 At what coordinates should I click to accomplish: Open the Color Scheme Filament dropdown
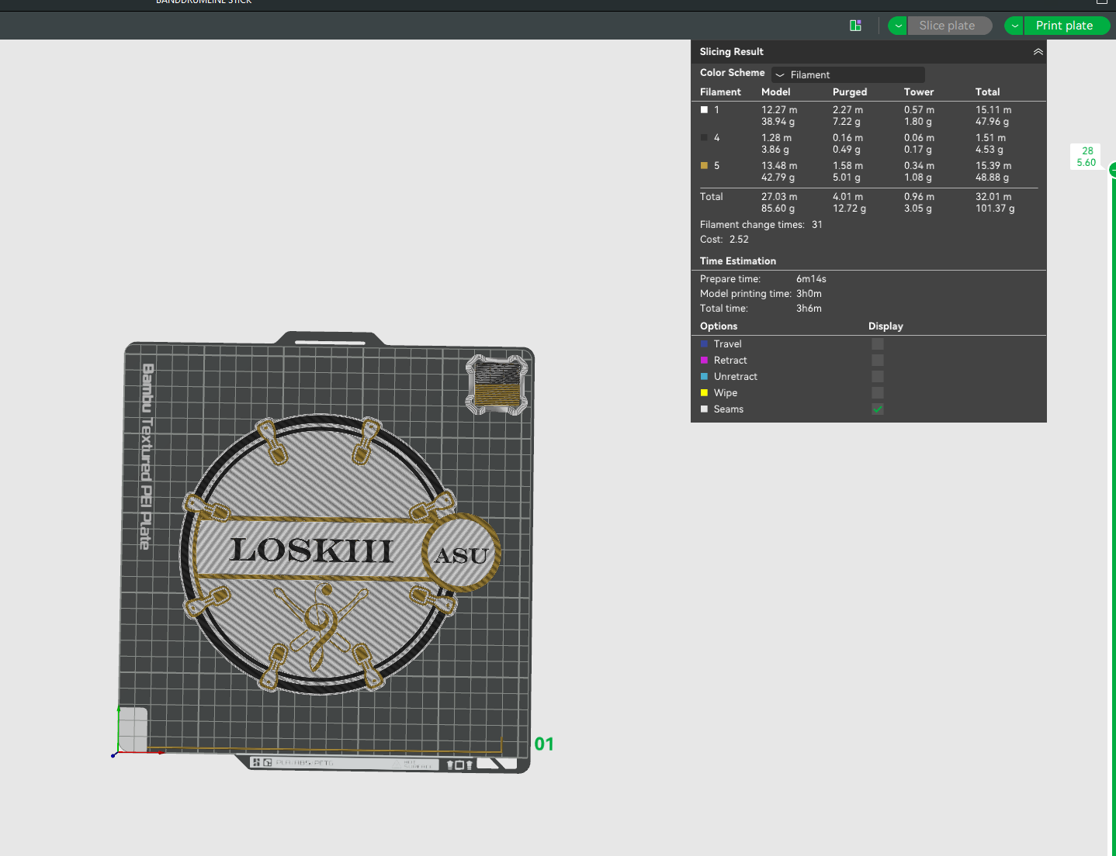point(848,74)
